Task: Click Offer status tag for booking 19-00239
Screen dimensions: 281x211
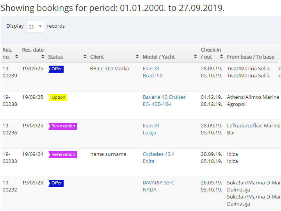Action: [x=56, y=69]
